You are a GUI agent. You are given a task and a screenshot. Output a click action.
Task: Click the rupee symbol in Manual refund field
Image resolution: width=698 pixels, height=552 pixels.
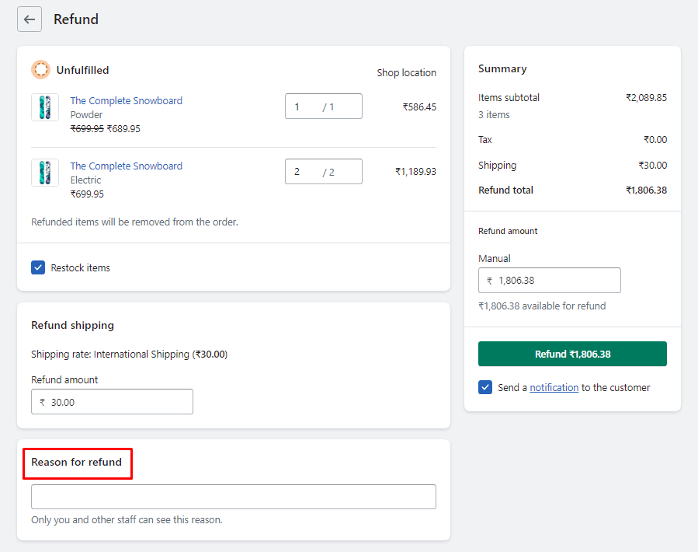point(489,280)
